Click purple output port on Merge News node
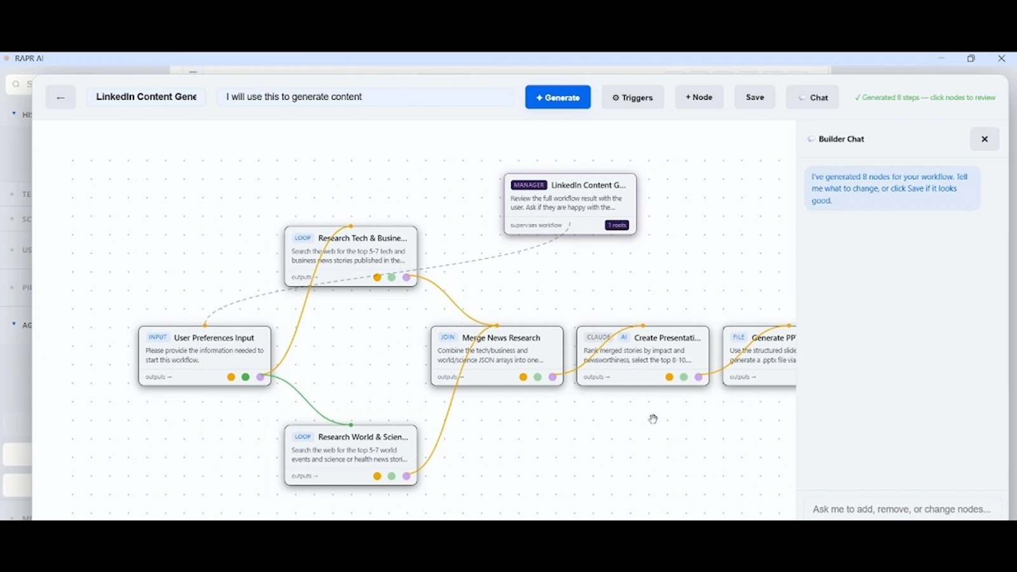The width and height of the screenshot is (1017, 572). [552, 377]
